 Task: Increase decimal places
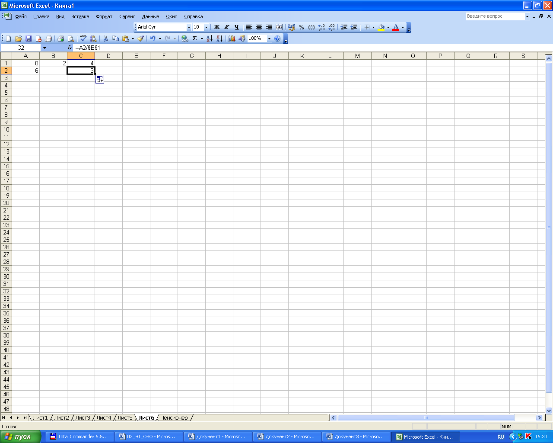[x=321, y=27]
